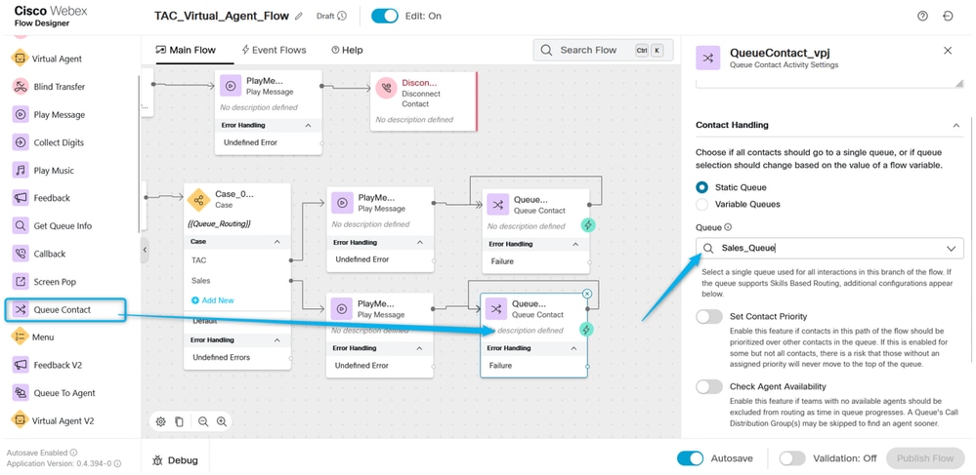The width and height of the screenshot is (976, 475).
Task: Pick the Menu activity icon
Action: tap(20, 336)
